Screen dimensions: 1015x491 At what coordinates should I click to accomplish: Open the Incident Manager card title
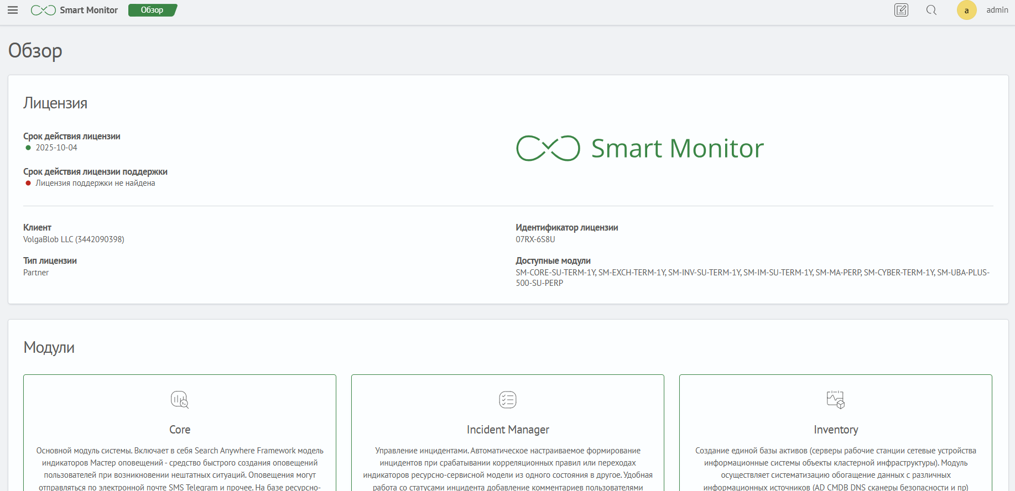pos(508,430)
